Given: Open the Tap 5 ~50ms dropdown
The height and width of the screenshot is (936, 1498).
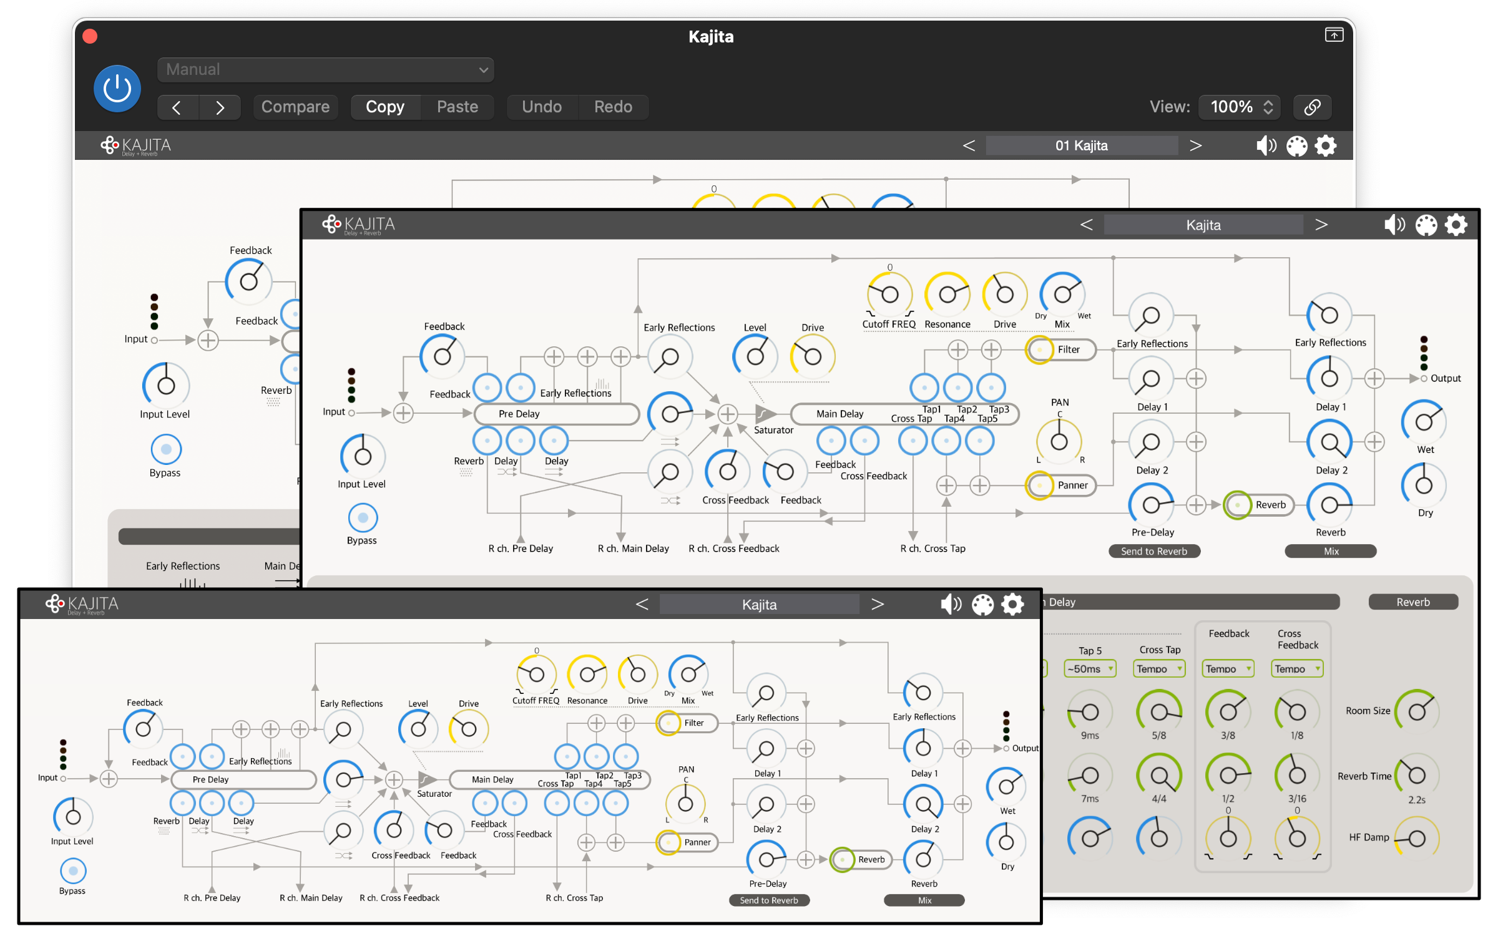Looking at the screenshot, I should point(1090,669).
